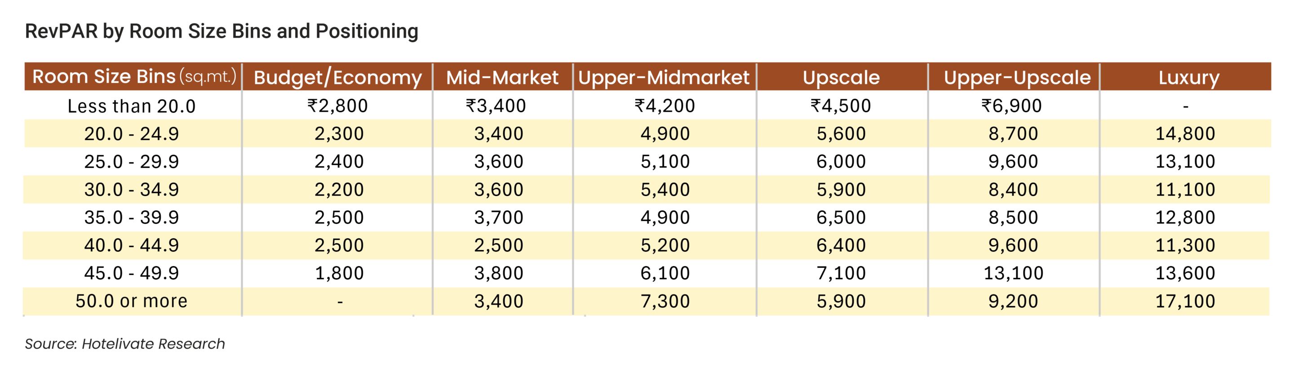This screenshot has width=1294, height=368.
Task: Click the Room Size Bins column header
Action: click(x=133, y=77)
